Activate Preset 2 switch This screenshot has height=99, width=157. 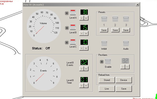pyautogui.click(x=115, y=19)
